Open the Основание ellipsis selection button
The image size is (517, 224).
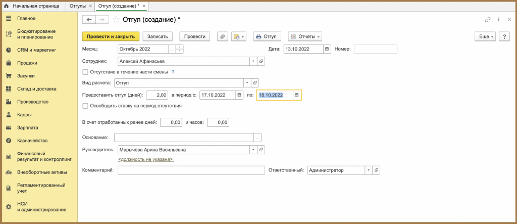(x=257, y=138)
